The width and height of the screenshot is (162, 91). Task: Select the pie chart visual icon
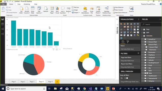point(128,30)
